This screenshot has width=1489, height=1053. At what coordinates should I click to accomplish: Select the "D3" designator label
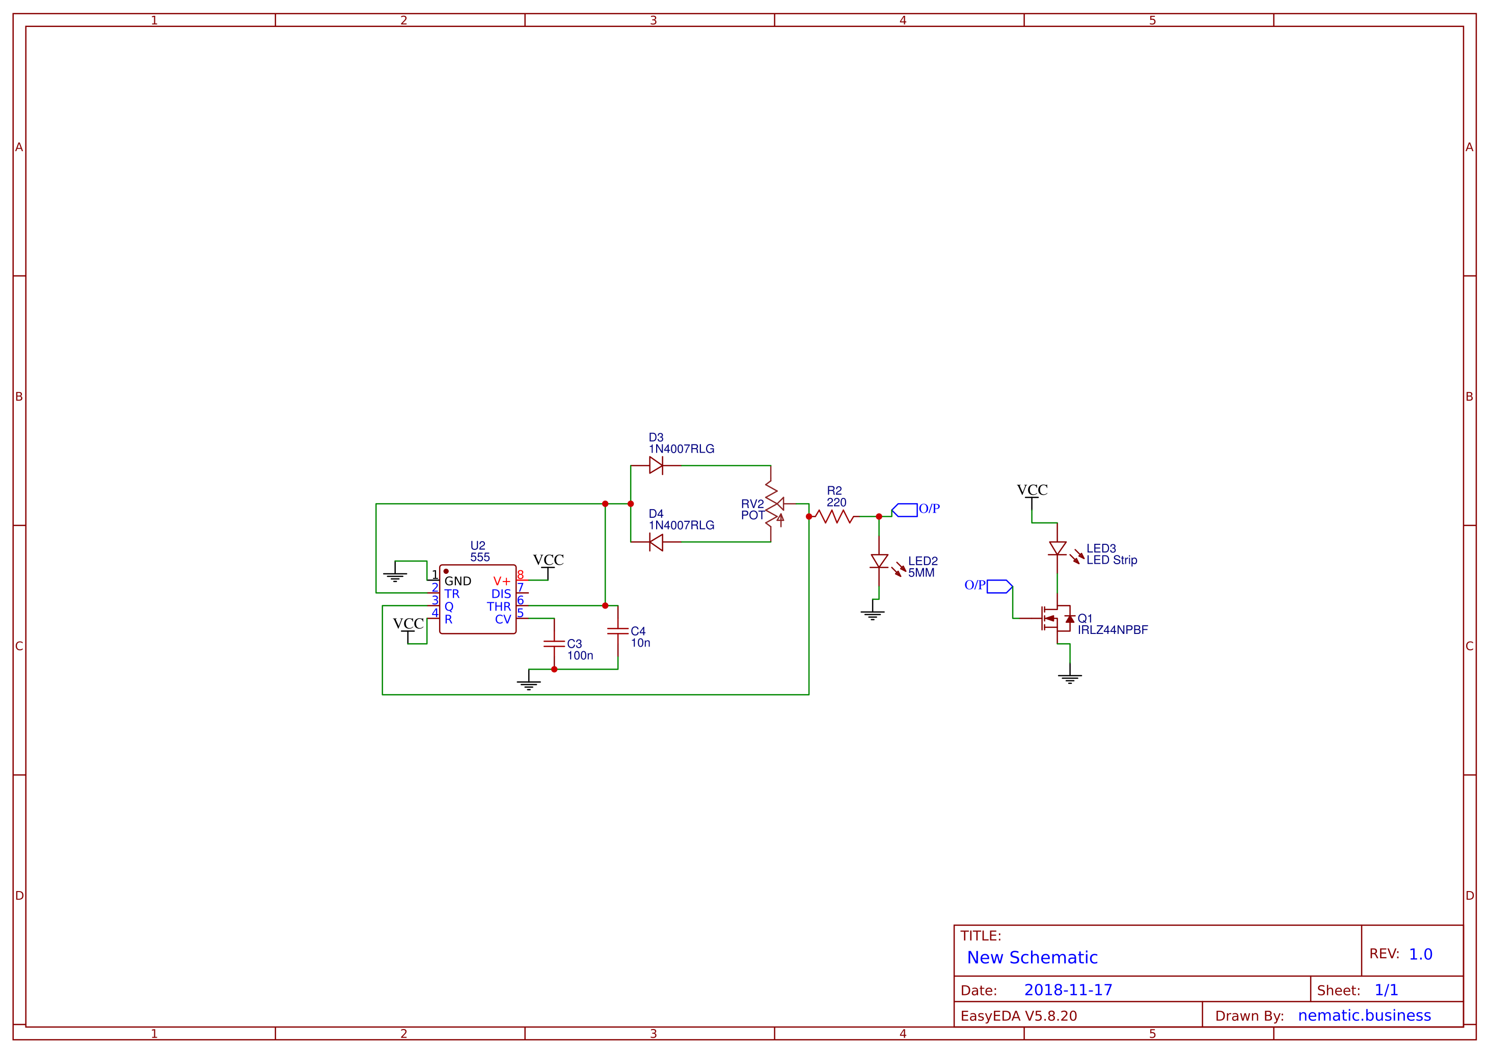click(656, 438)
